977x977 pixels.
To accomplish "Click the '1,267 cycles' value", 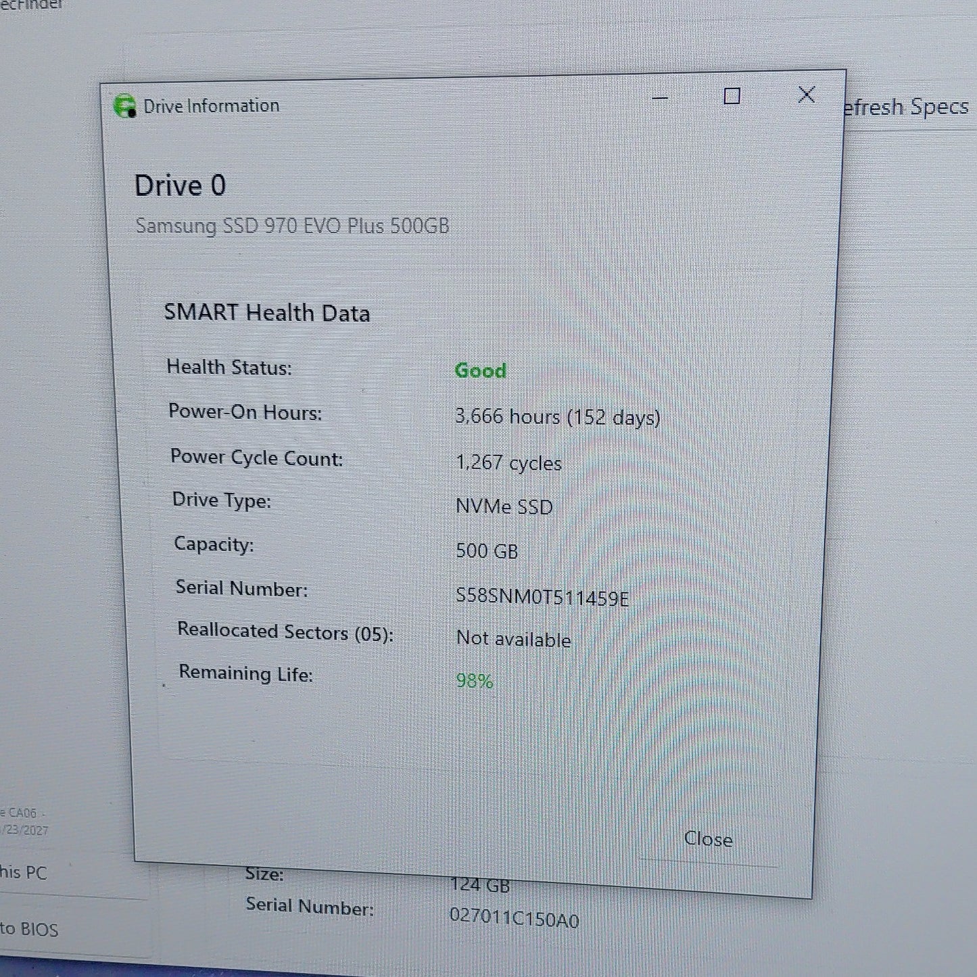I will tap(508, 462).
